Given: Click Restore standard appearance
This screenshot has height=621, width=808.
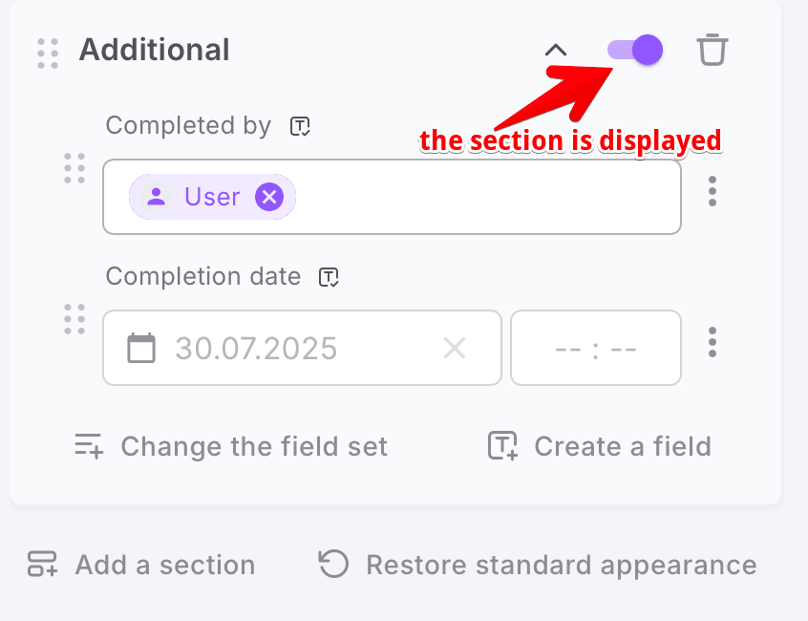Looking at the screenshot, I should (538, 565).
